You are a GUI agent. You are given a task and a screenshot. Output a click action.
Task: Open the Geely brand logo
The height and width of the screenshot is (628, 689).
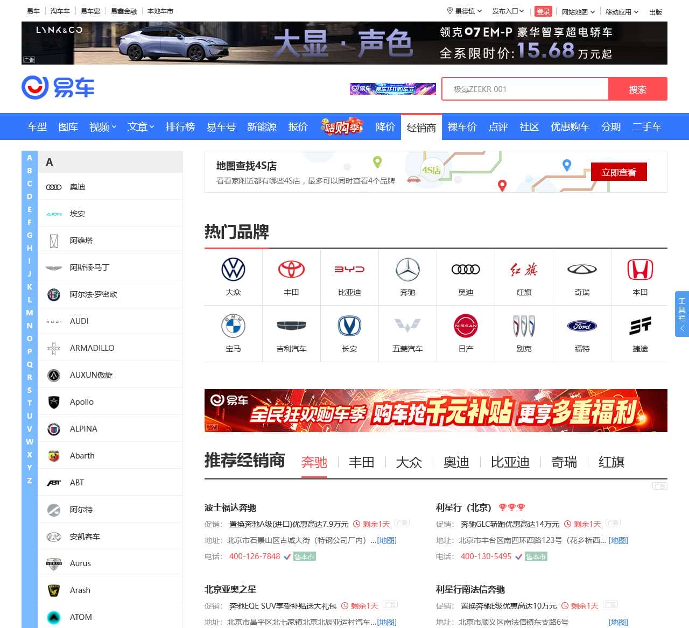coord(291,326)
